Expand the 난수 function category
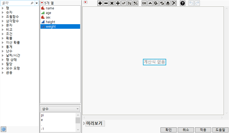Image resolution: width=229 pixels, height=133 pixels. click(3, 51)
